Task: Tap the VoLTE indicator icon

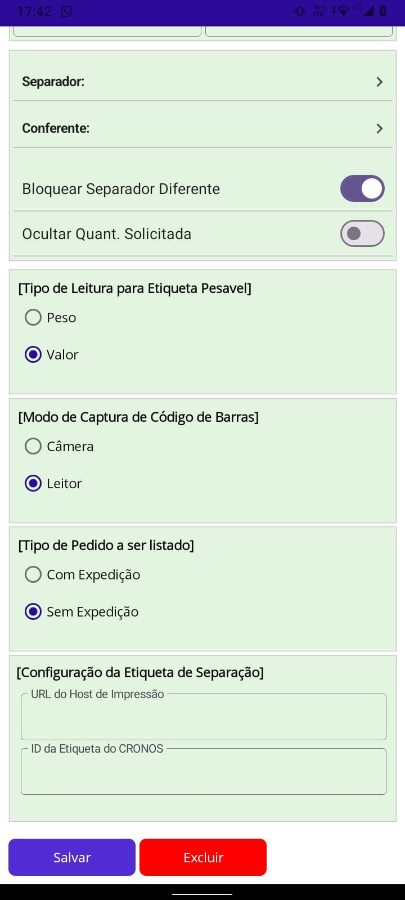Action: tap(319, 11)
